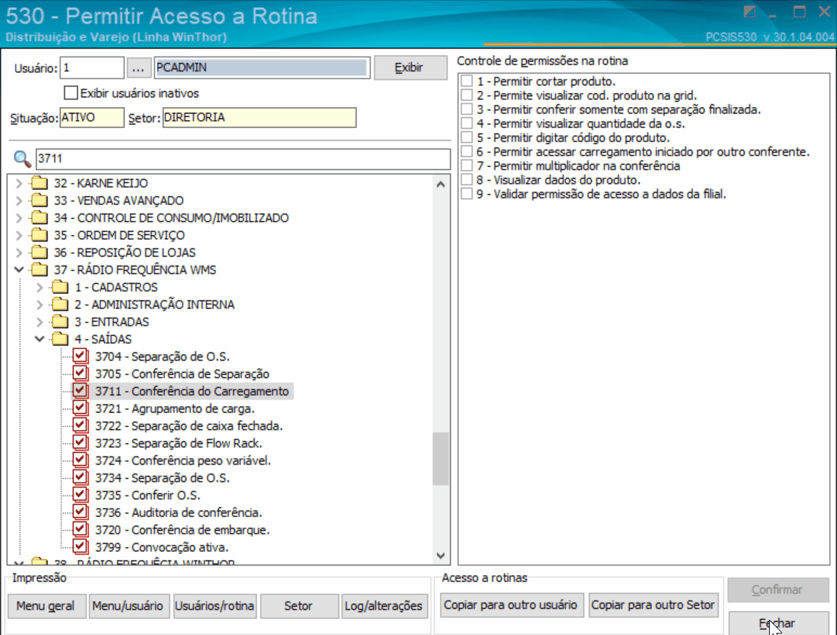Image resolution: width=837 pixels, height=635 pixels.
Task: Expand the 35 - ORDEM DE SERVIÇO node
Action: (19, 236)
